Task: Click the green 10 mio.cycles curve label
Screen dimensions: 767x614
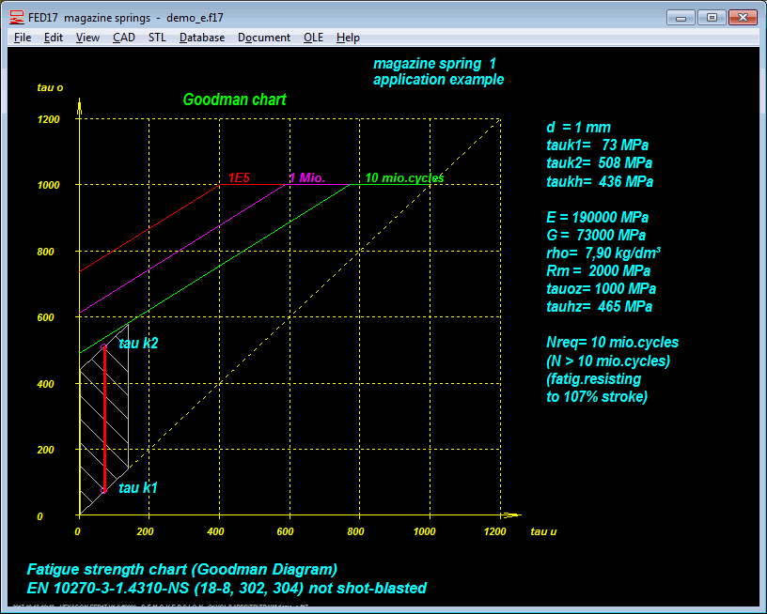Action: tap(404, 177)
